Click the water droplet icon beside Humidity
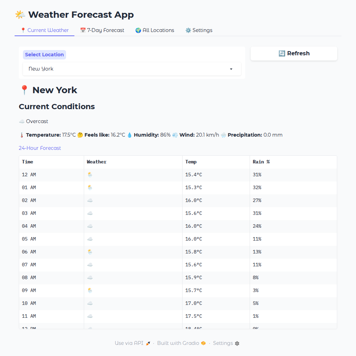Image resolution: width=356 pixels, height=356 pixels. (x=129, y=135)
